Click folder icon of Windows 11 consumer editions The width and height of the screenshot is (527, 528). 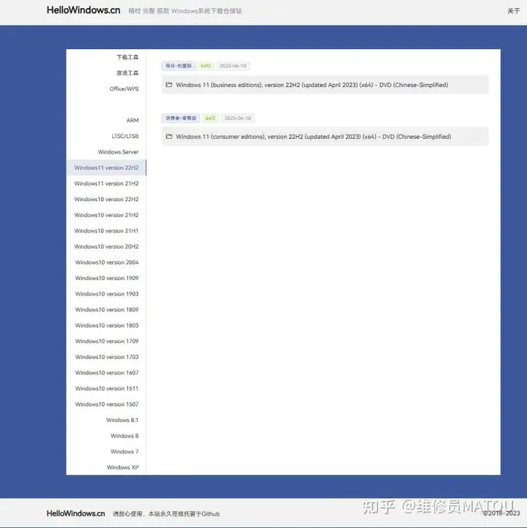[x=169, y=137]
